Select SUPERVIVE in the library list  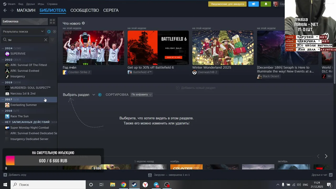click(x=29, y=54)
